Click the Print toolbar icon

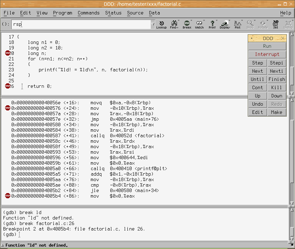(212, 24)
